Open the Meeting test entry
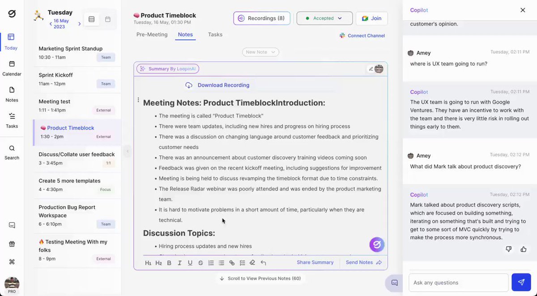537x296 pixels. click(77, 106)
